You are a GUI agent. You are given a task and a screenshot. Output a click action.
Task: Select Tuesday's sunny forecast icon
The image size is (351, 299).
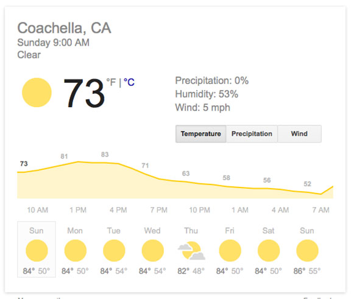pyautogui.click(x=114, y=250)
